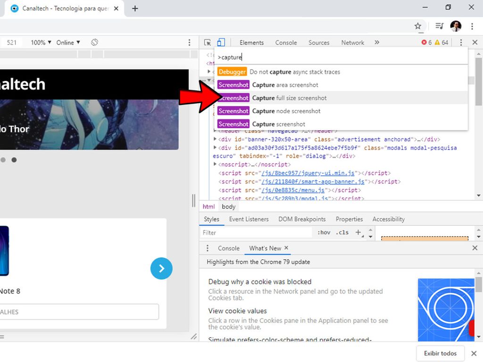The height and width of the screenshot is (362, 483).
Task: Select Do not capture async stack traces
Action: point(341,72)
